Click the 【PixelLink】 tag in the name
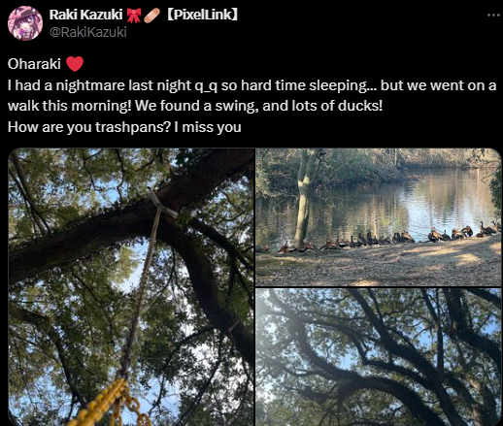 (x=202, y=15)
